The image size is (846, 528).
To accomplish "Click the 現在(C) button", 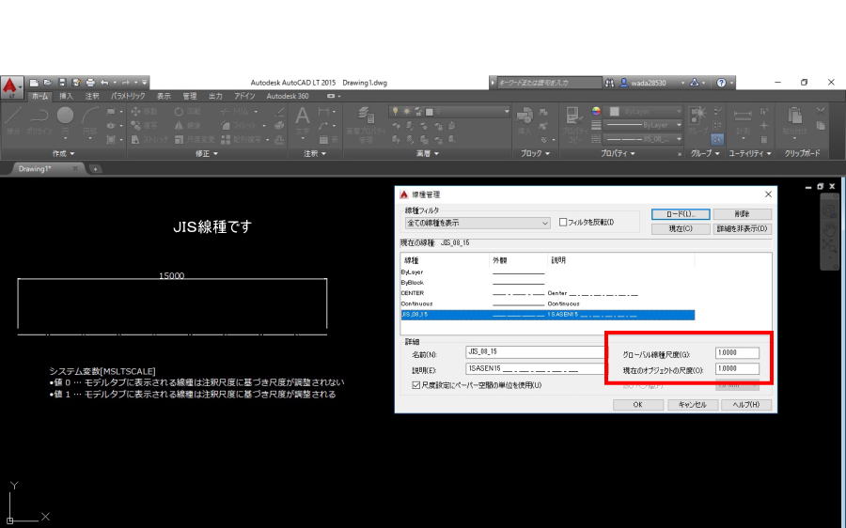I will pos(681,228).
